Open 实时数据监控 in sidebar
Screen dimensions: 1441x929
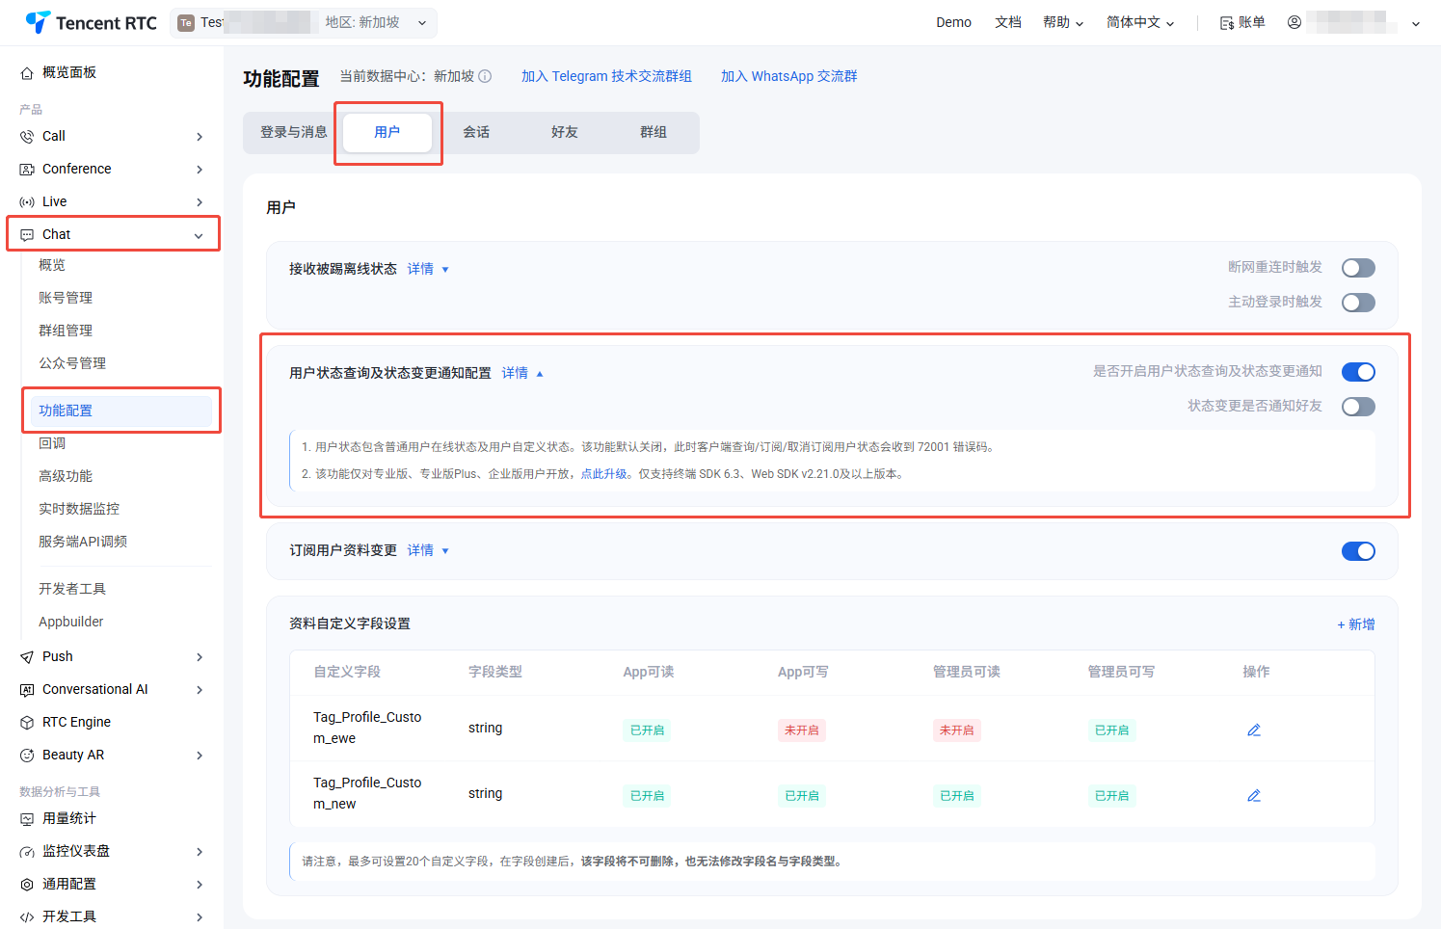(x=79, y=509)
